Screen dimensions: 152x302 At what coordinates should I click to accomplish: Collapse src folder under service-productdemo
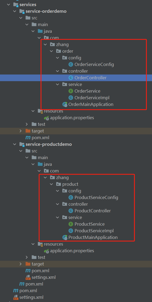click(21, 151)
